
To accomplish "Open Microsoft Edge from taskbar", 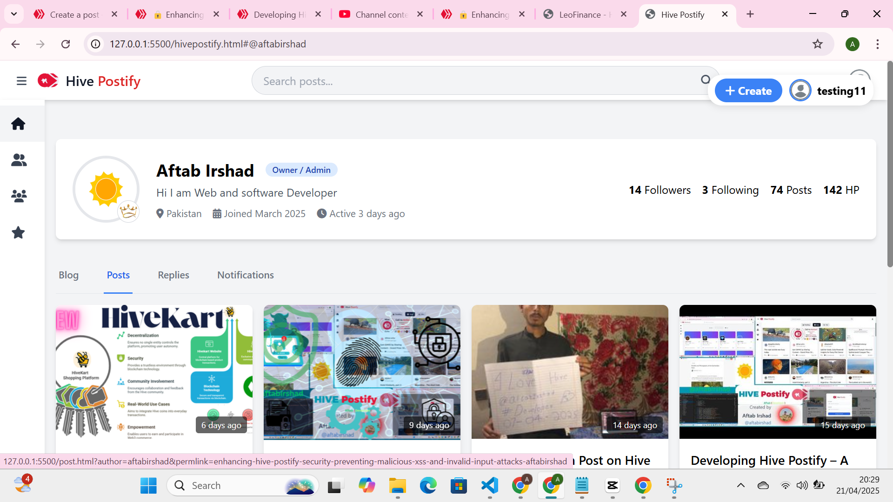I will pos(428,486).
